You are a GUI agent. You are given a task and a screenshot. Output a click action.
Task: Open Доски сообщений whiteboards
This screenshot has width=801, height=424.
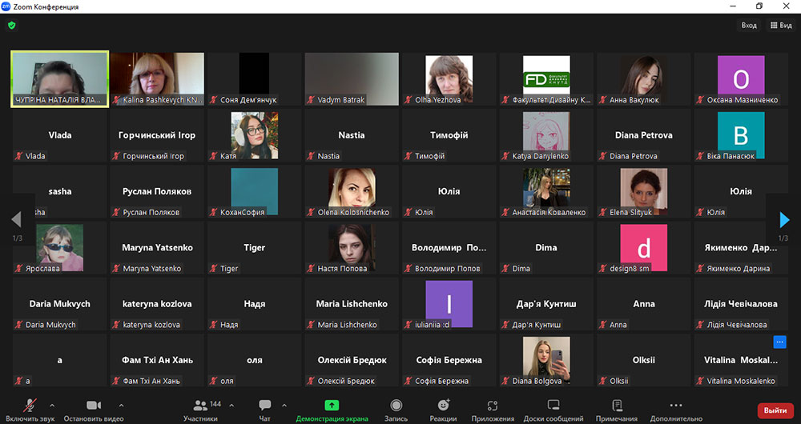(553, 410)
